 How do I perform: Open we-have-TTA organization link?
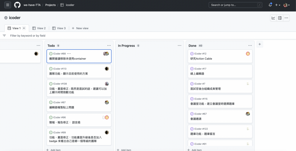pyautogui.click(x=32, y=5)
